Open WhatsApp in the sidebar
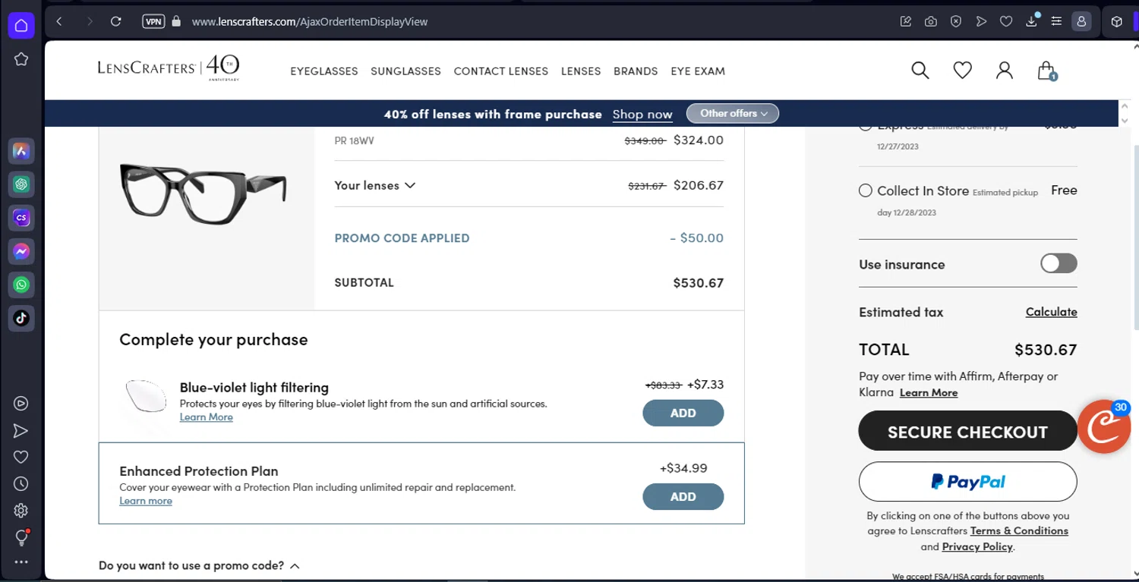 21,285
